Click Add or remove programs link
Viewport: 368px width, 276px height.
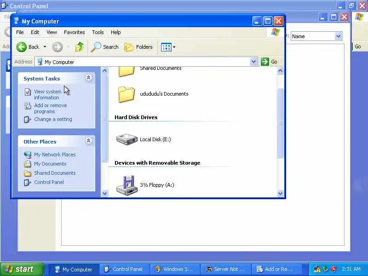[x=51, y=108]
